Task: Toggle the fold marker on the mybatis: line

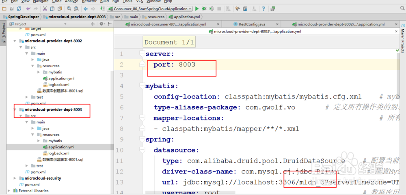Action: (x=142, y=86)
